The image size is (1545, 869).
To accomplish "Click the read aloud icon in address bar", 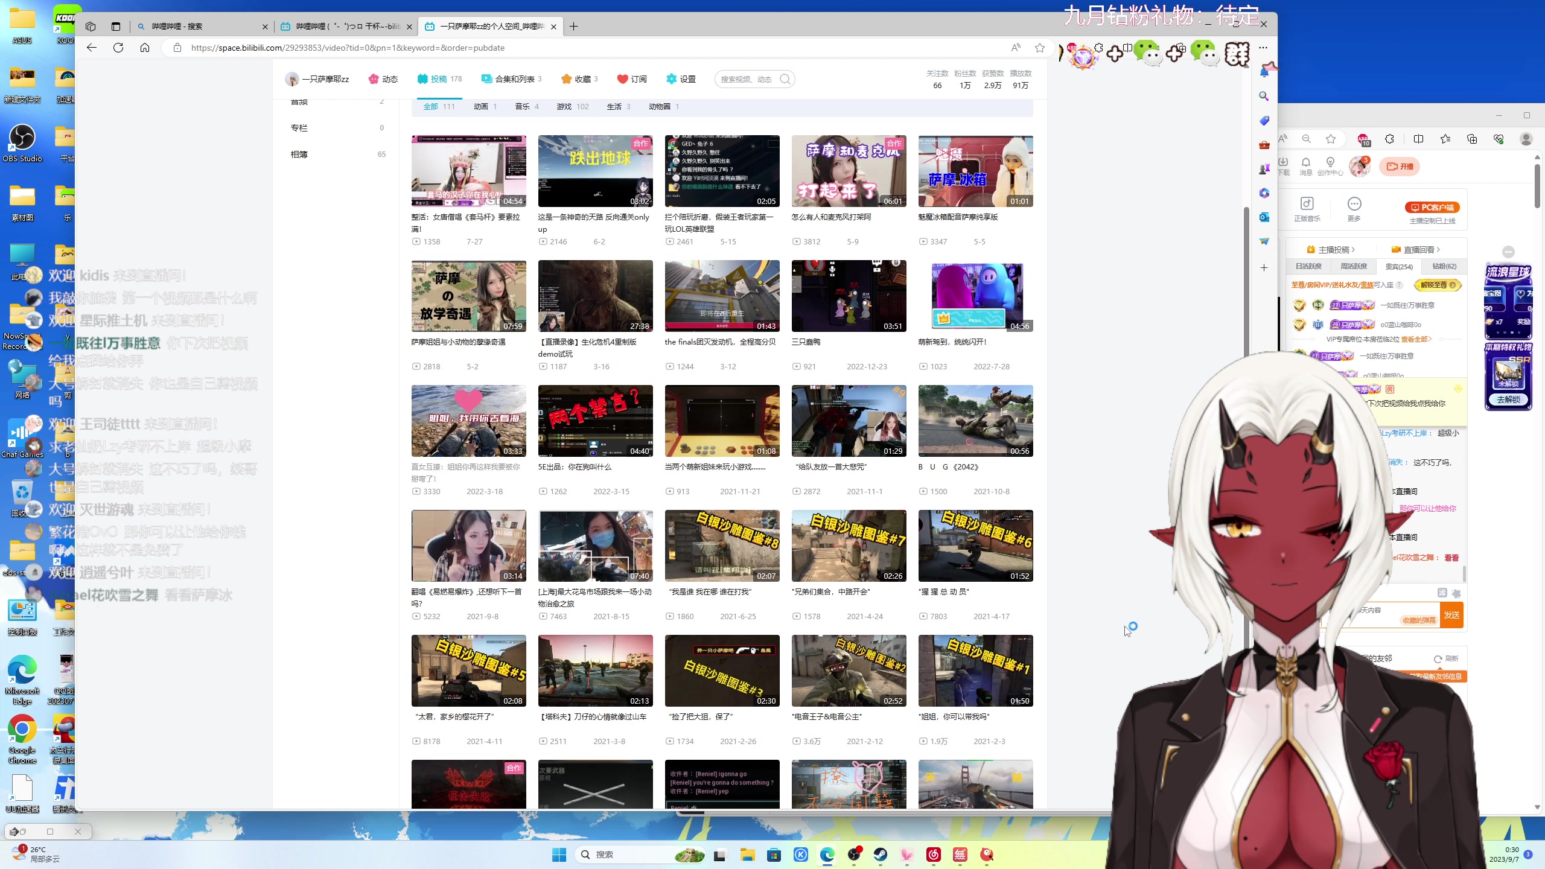I will pos(1016,48).
